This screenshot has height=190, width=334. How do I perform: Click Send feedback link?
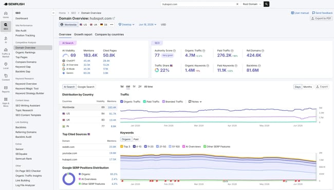coord(322,13)
